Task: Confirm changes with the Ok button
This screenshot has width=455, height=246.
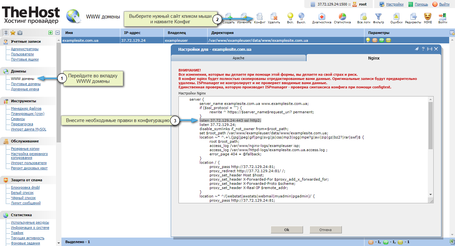Action: 287,230
